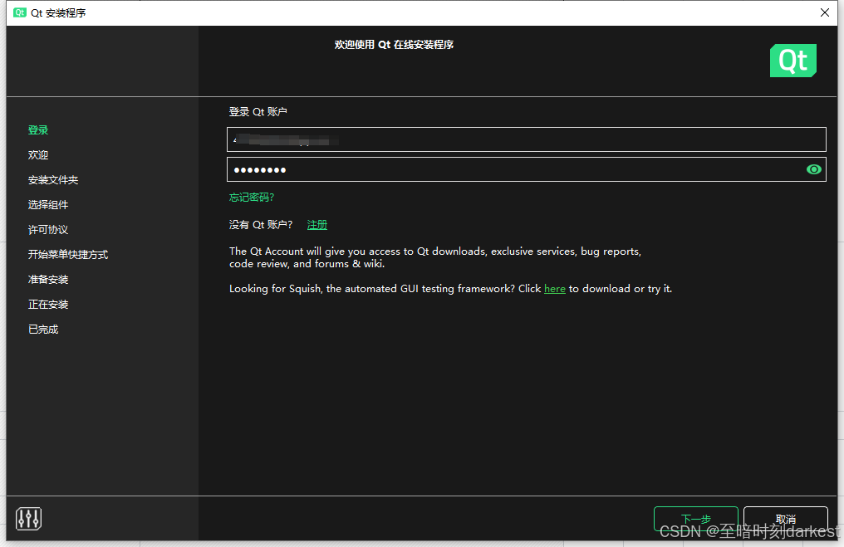Click 选择组件 in the step list

tap(52, 204)
